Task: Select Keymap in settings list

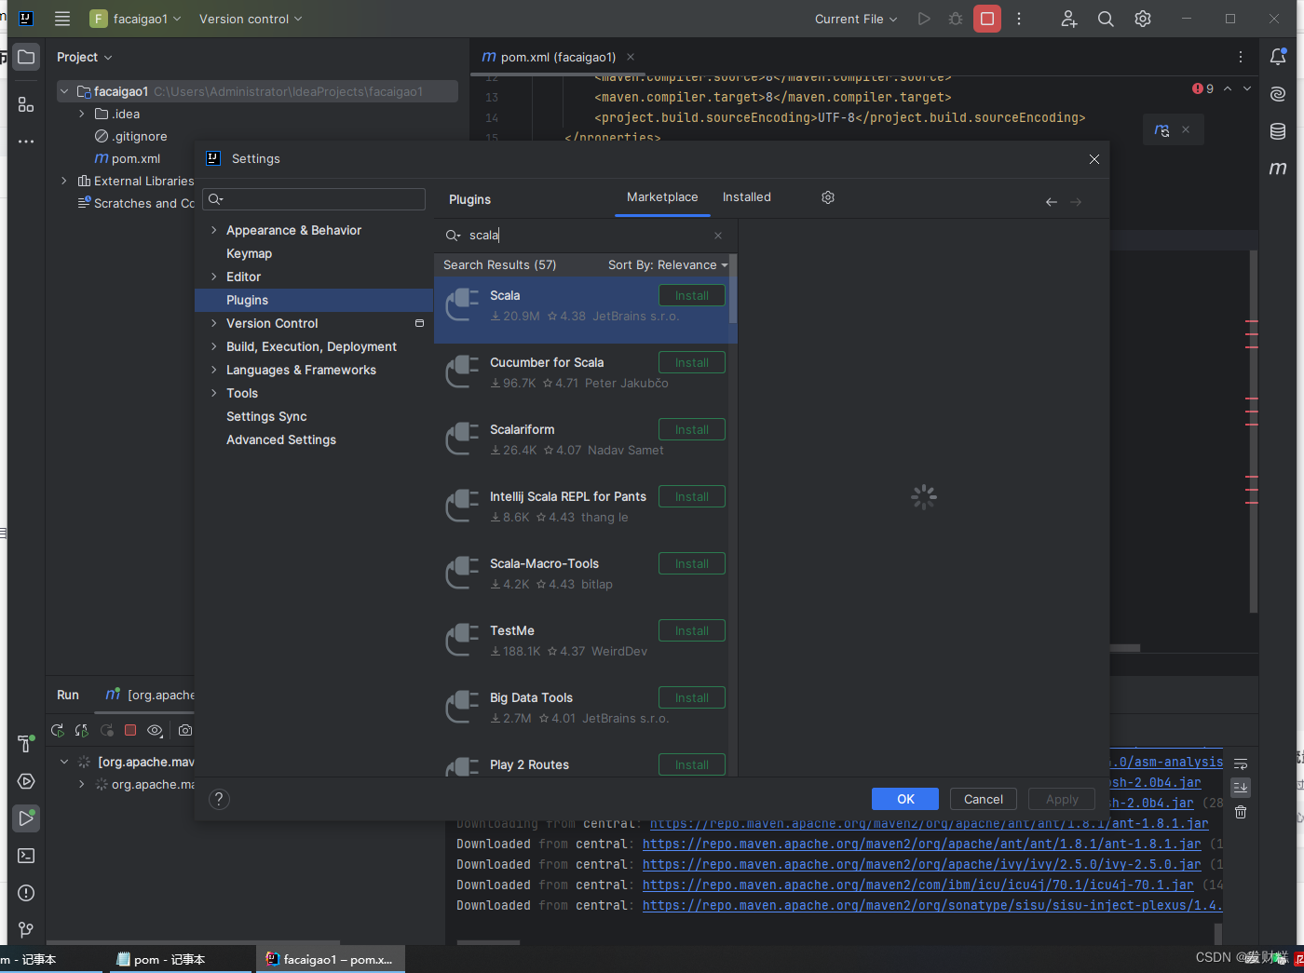Action: [x=249, y=253]
